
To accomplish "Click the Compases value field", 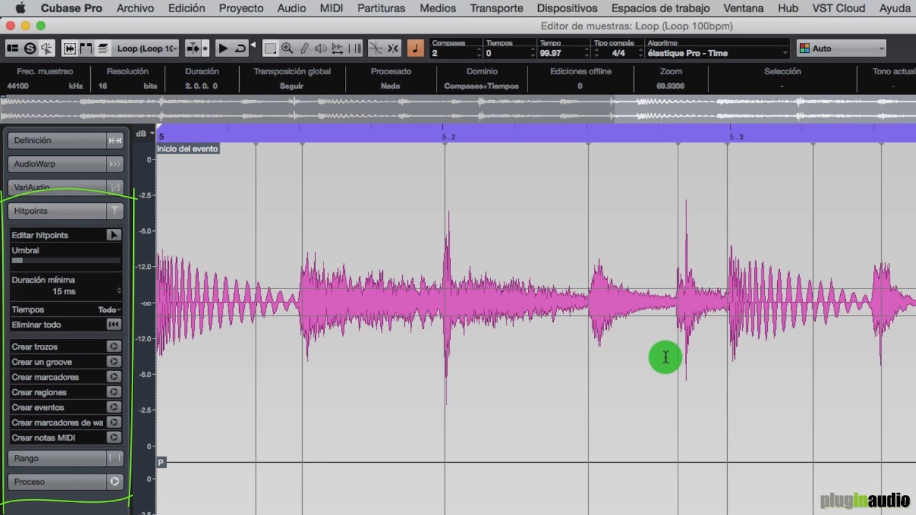I will pyautogui.click(x=455, y=53).
